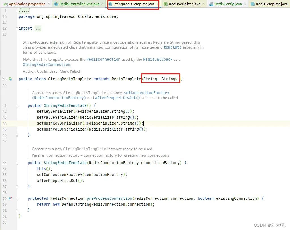Click the preProcessConnection method name
Screen dimensions: 290x230
(109, 198)
